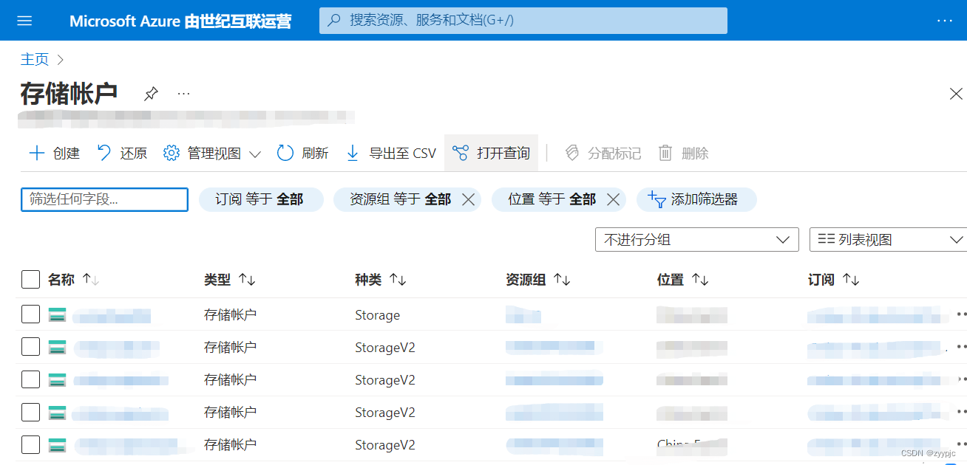Click the Microsoft Azure 由世纪互联运营 title
Screen dimensions: 967x465
point(180,21)
